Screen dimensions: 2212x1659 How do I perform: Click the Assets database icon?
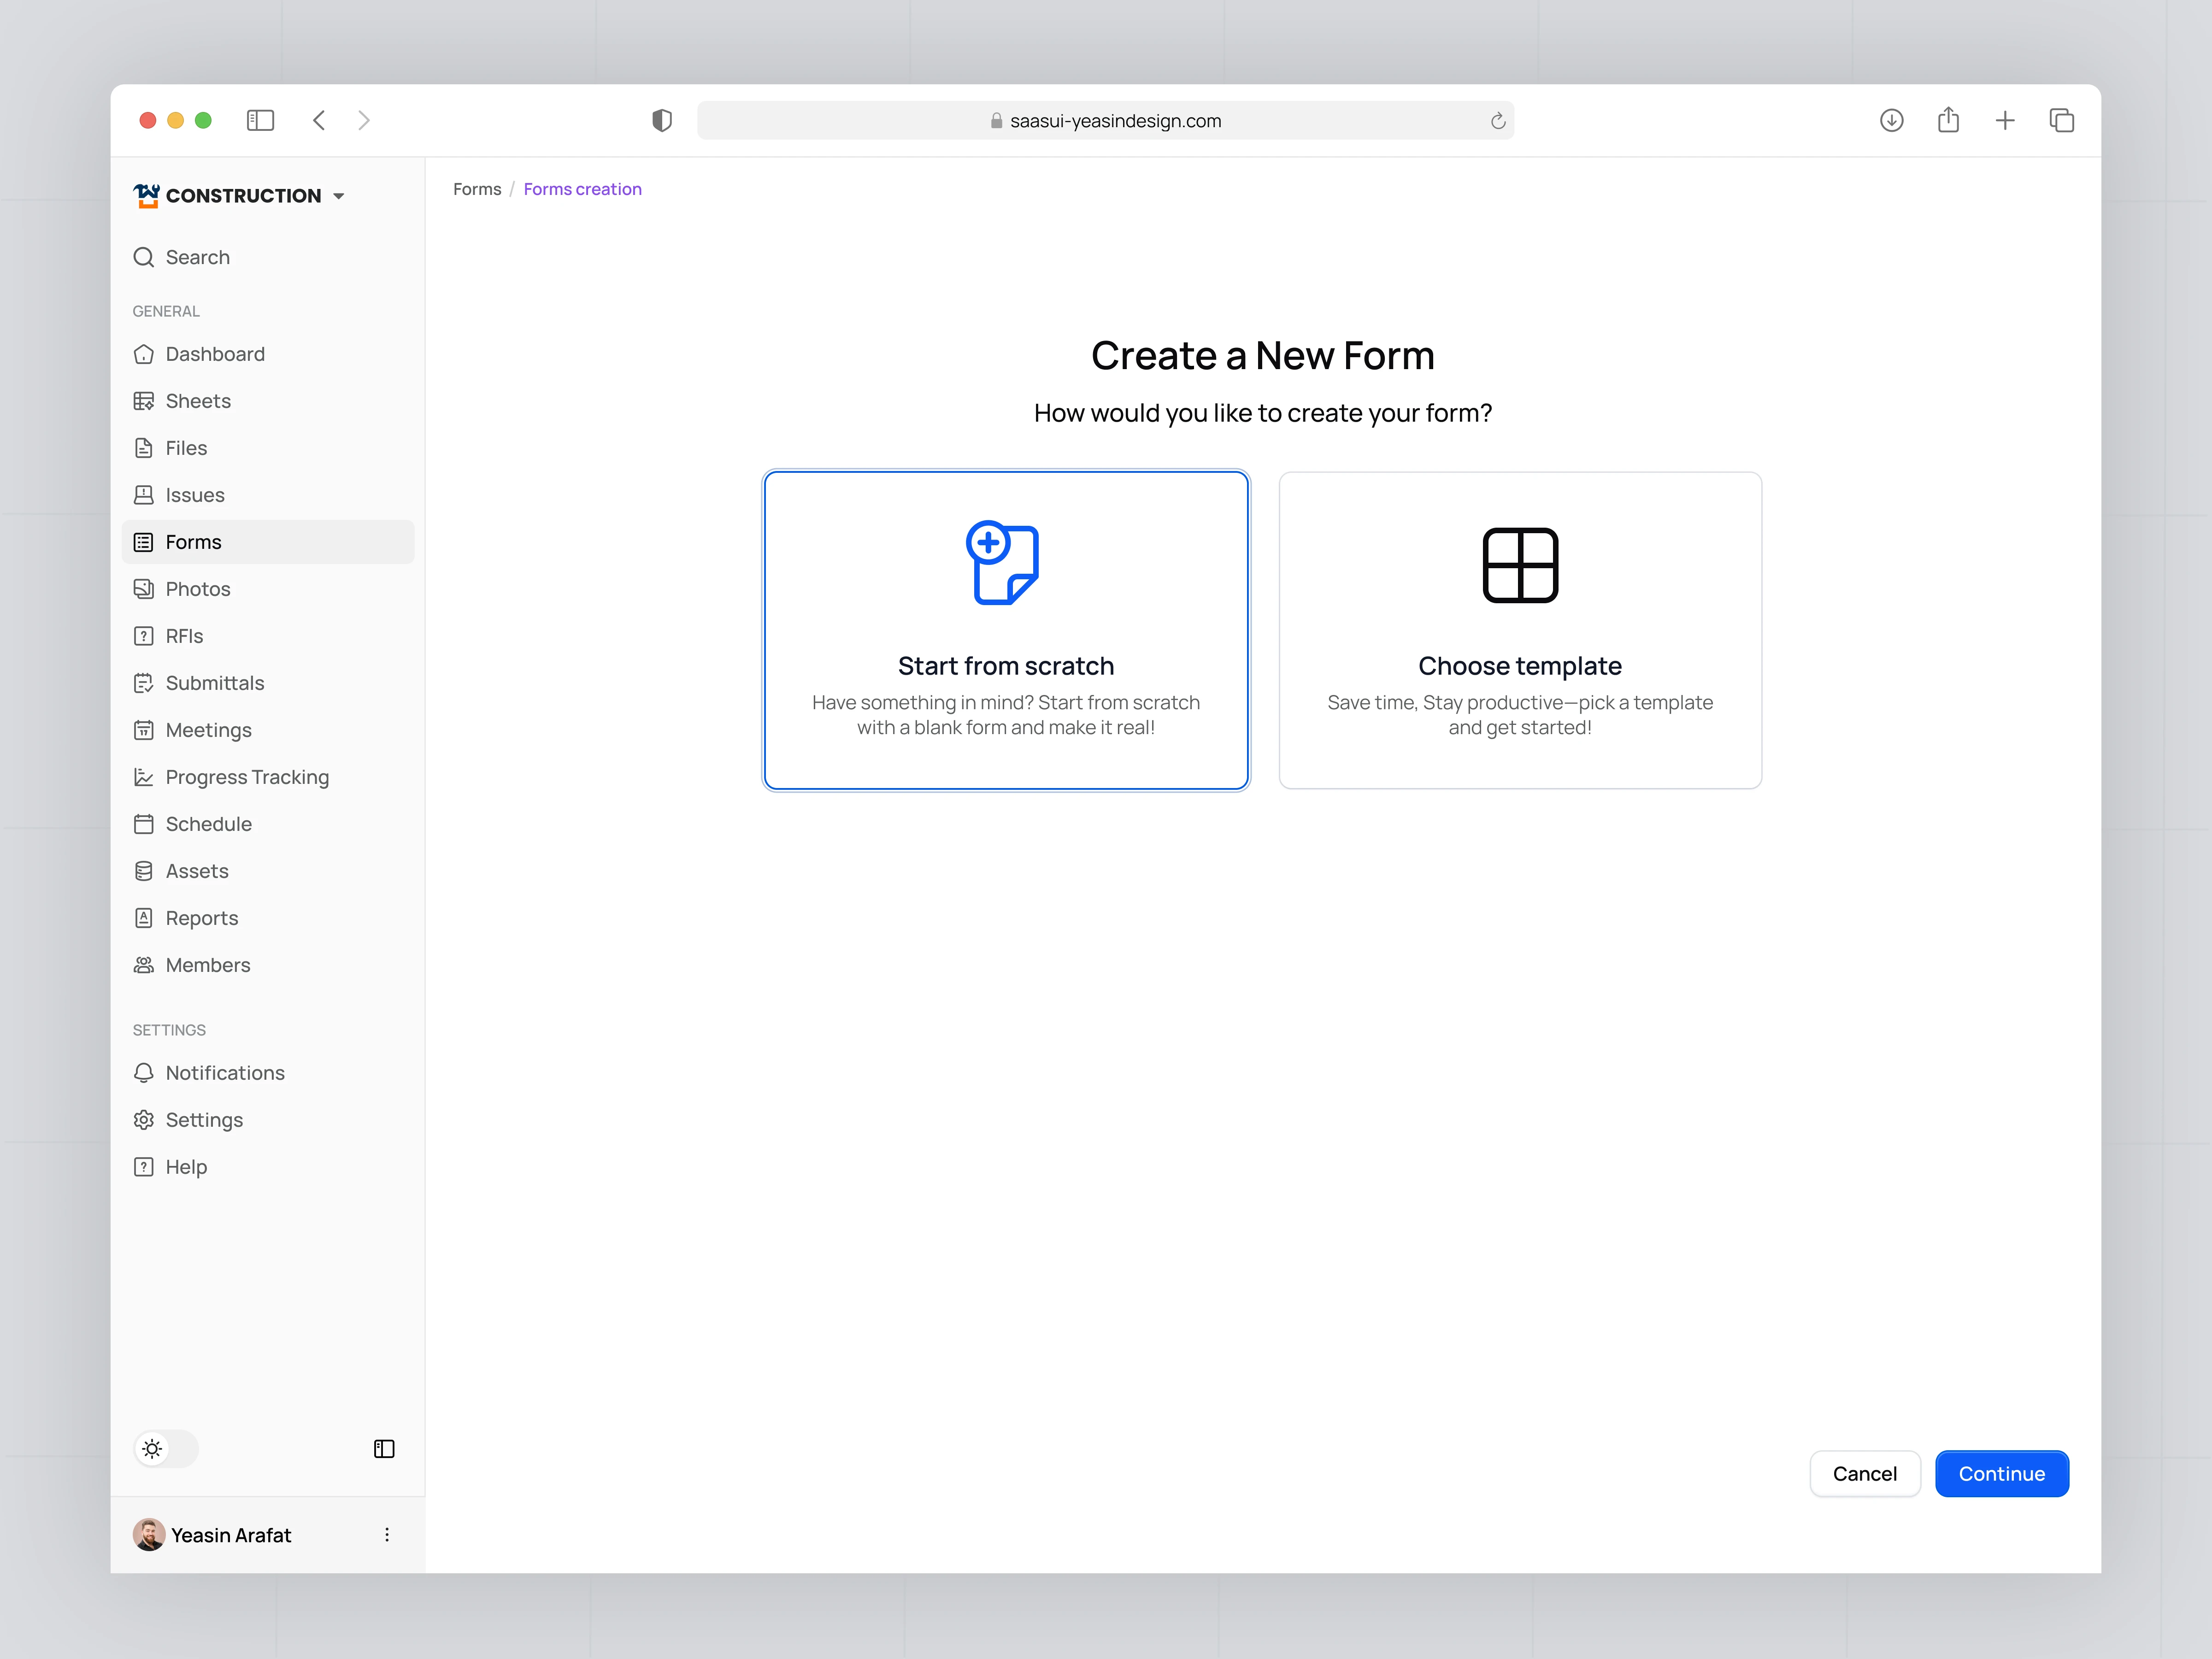click(144, 871)
